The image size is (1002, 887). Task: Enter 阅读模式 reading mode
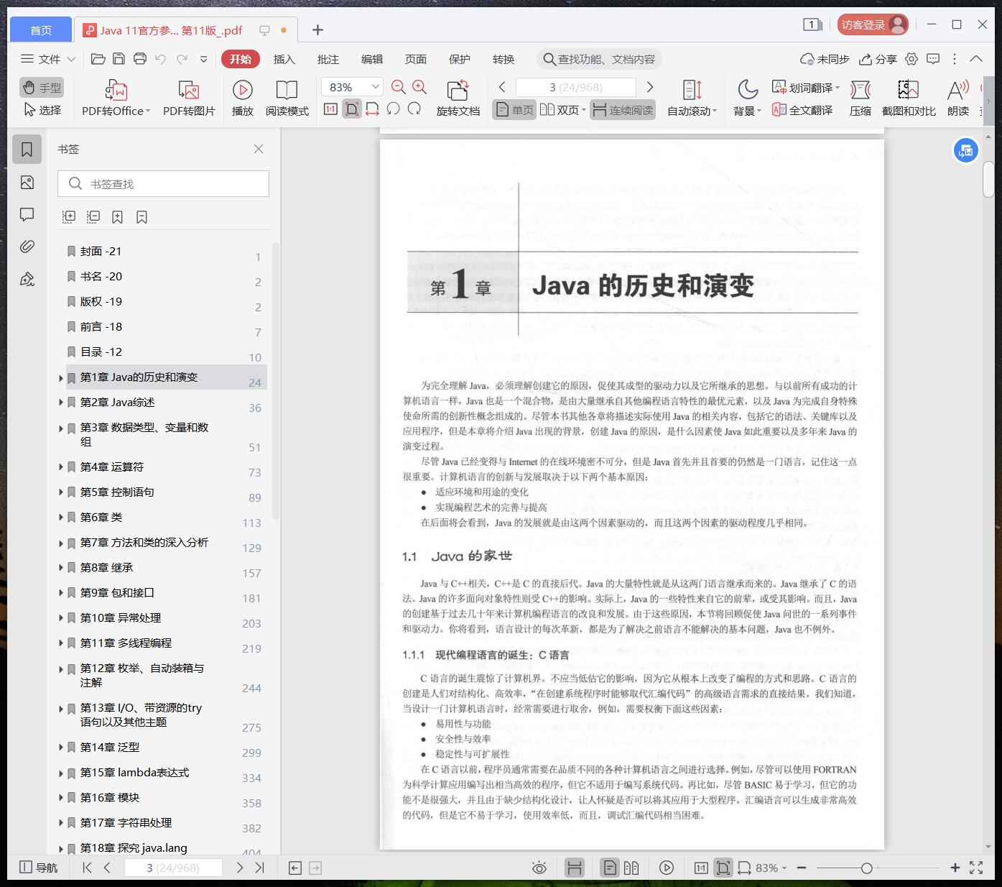click(x=287, y=98)
